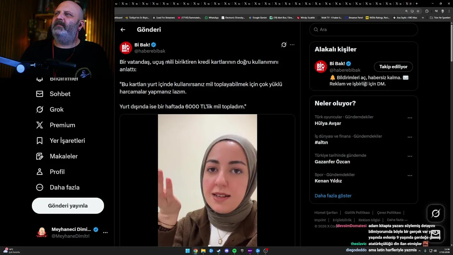453x255 pixels.
Task: Open IMDb: Ratings bookmark
Action: (x=378, y=17)
